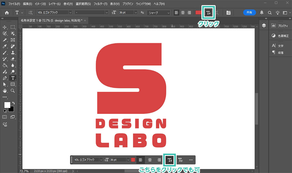
Task: Toggle Quick Mask mode
Action: tap(5, 117)
